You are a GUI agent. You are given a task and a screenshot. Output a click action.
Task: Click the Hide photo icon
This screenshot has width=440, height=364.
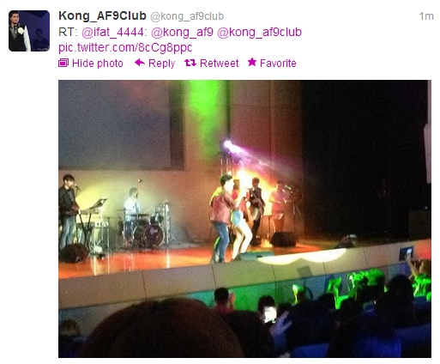pos(63,63)
